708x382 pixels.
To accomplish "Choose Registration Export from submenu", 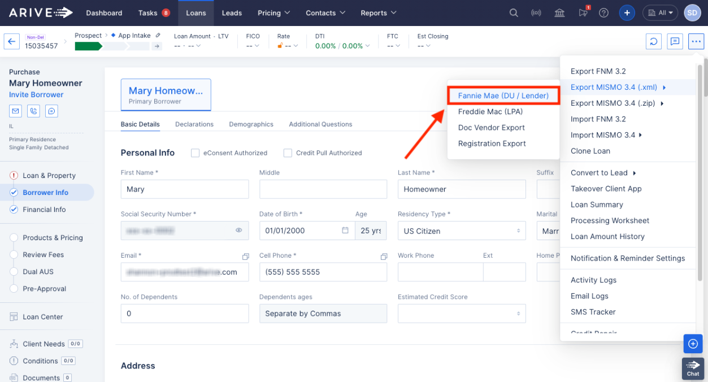I will pyautogui.click(x=492, y=144).
